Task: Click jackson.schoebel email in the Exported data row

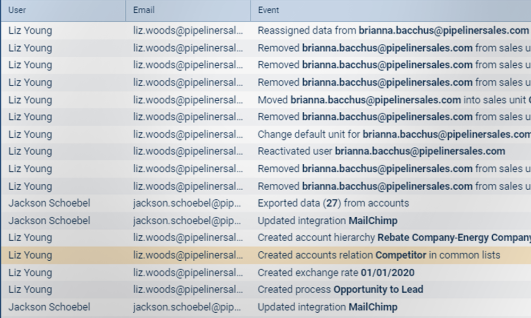Action: [x=187, y=203]
